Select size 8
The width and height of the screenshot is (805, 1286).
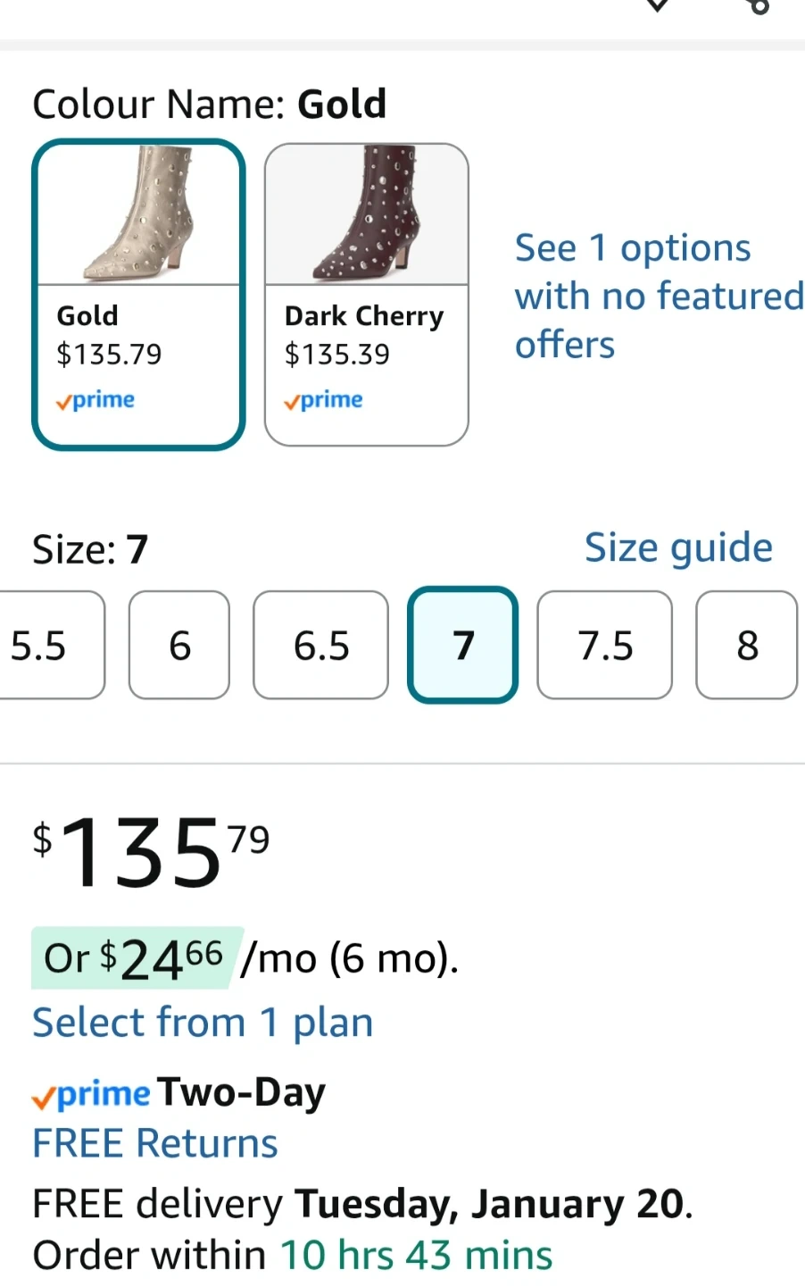pos(747,645)
